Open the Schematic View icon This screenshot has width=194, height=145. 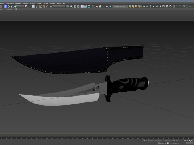coord(89,6)
